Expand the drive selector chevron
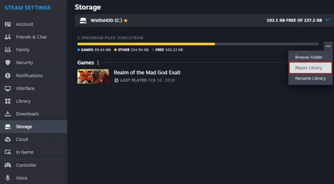Screen dimensions: 334x184 (327, 20)
